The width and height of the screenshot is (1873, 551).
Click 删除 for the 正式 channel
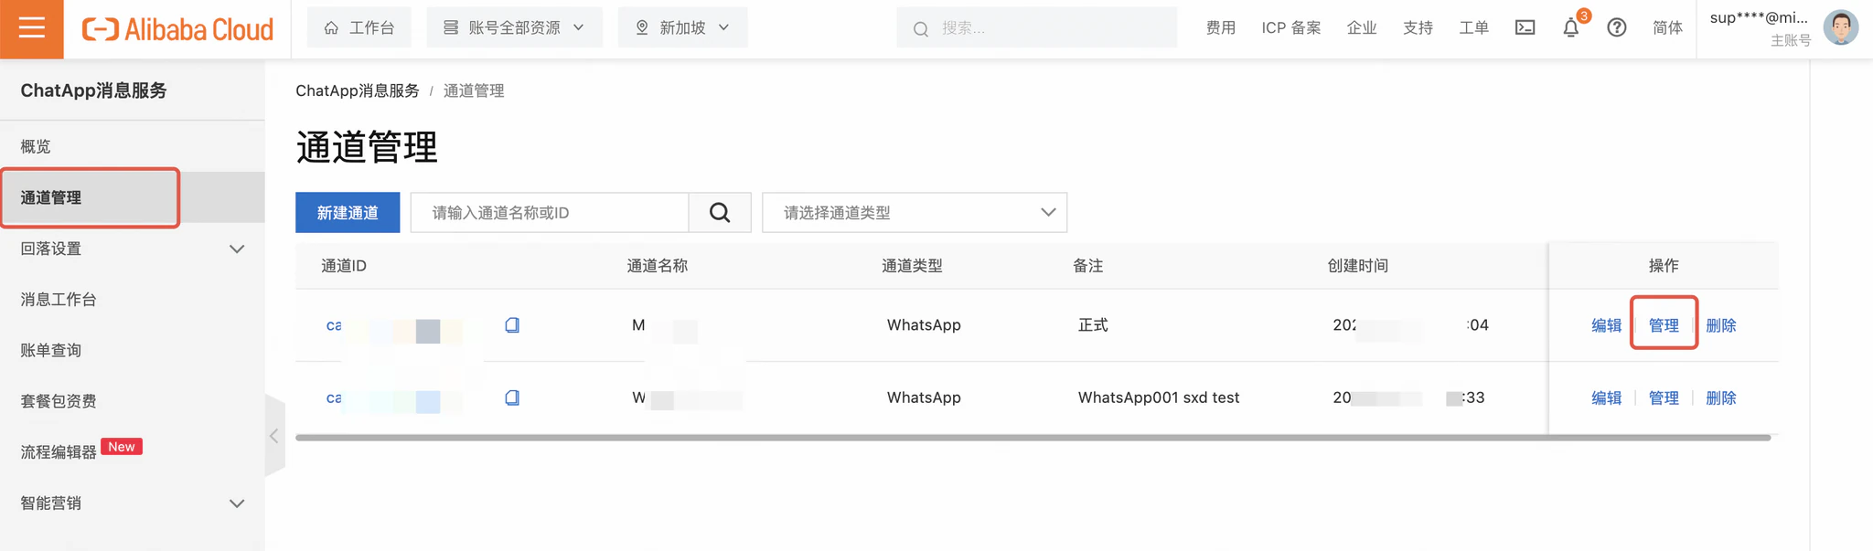point(1721,325)
